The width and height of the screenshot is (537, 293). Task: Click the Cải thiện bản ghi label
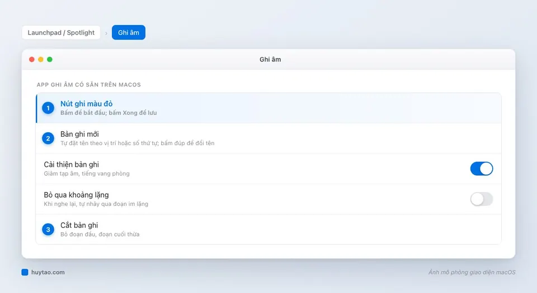[71, 165]
